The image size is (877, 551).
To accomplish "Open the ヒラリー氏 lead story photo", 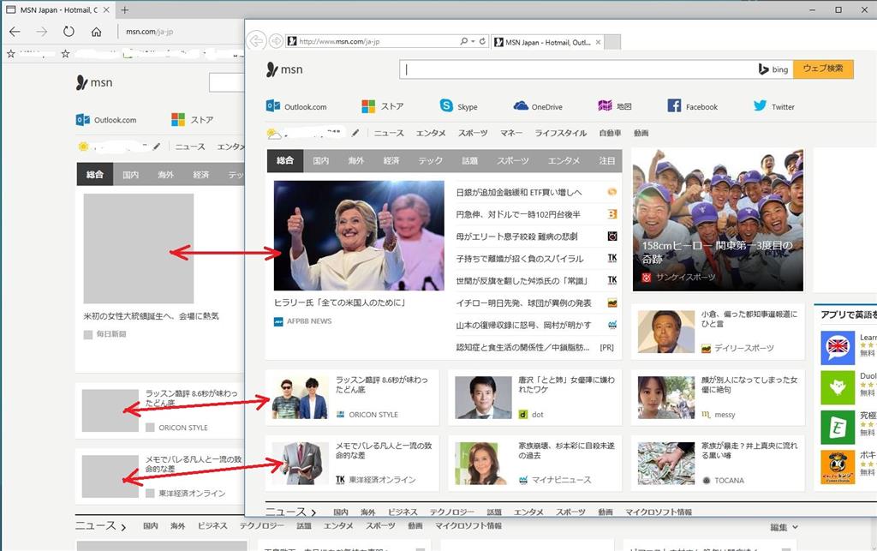I will (x=359, y=236).
